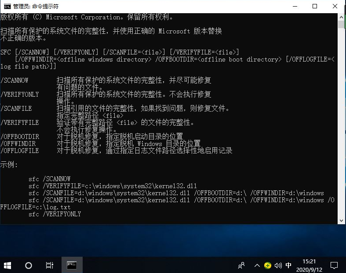Minimize the Command Prompt window
Screen dimensions: 346x273
coord(294,6)
